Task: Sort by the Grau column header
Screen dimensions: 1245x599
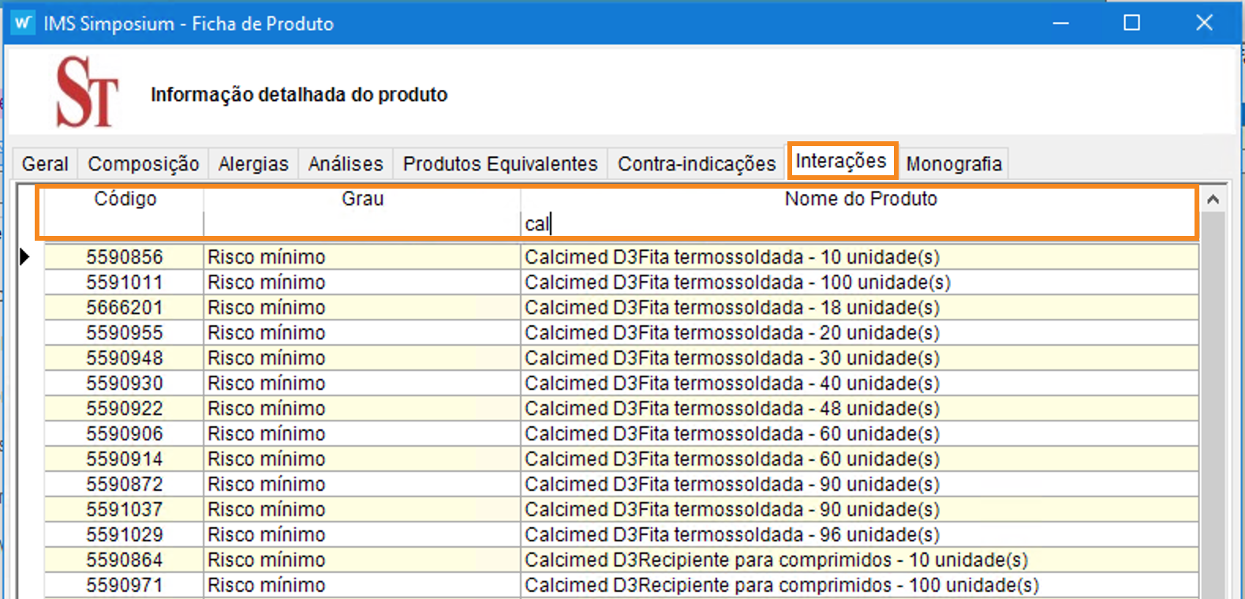Action: pos(362,199)
